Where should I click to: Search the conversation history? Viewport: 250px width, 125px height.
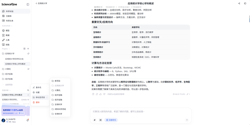28,90
